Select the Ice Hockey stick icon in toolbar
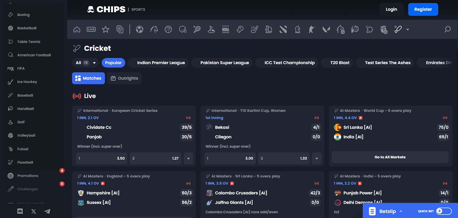This screenshot has width=458, height=218. pyautogui.click(x=254, y=29)
